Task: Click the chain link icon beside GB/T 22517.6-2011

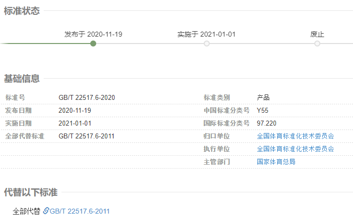Action: tap(46, 211)
